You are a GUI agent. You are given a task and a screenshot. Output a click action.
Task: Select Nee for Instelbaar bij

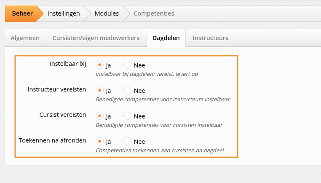coord(128,65)
